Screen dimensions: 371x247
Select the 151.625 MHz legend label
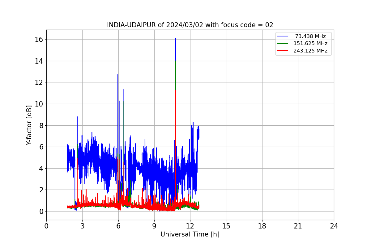tap(310, 44)
